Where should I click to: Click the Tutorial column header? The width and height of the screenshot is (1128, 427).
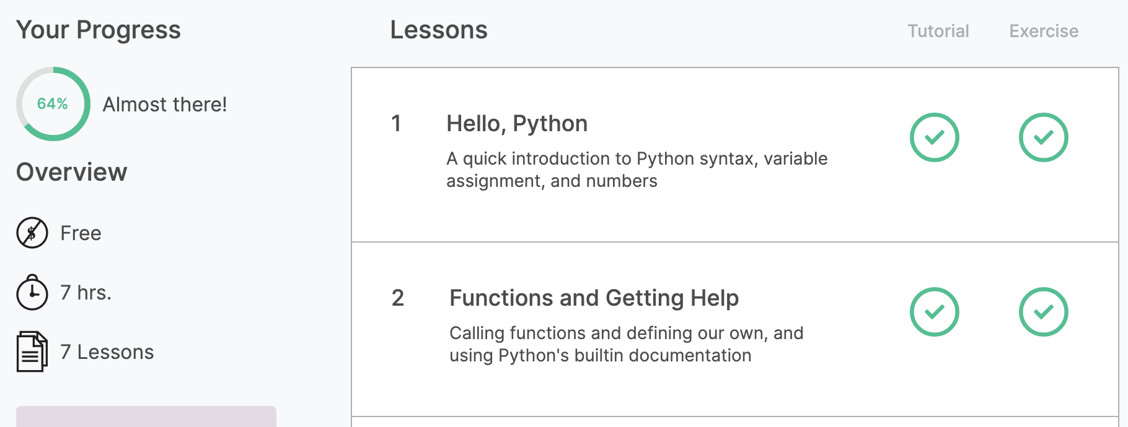click(938, 31)
